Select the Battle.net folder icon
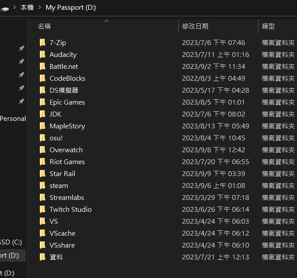Image resolution: width=297 pixels, height=278 pixels. [x=42, y=66]
